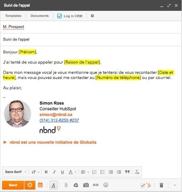Screen dimensions: 182x192
Task: Insert photo with the camera icon
Action: point(86,185)
